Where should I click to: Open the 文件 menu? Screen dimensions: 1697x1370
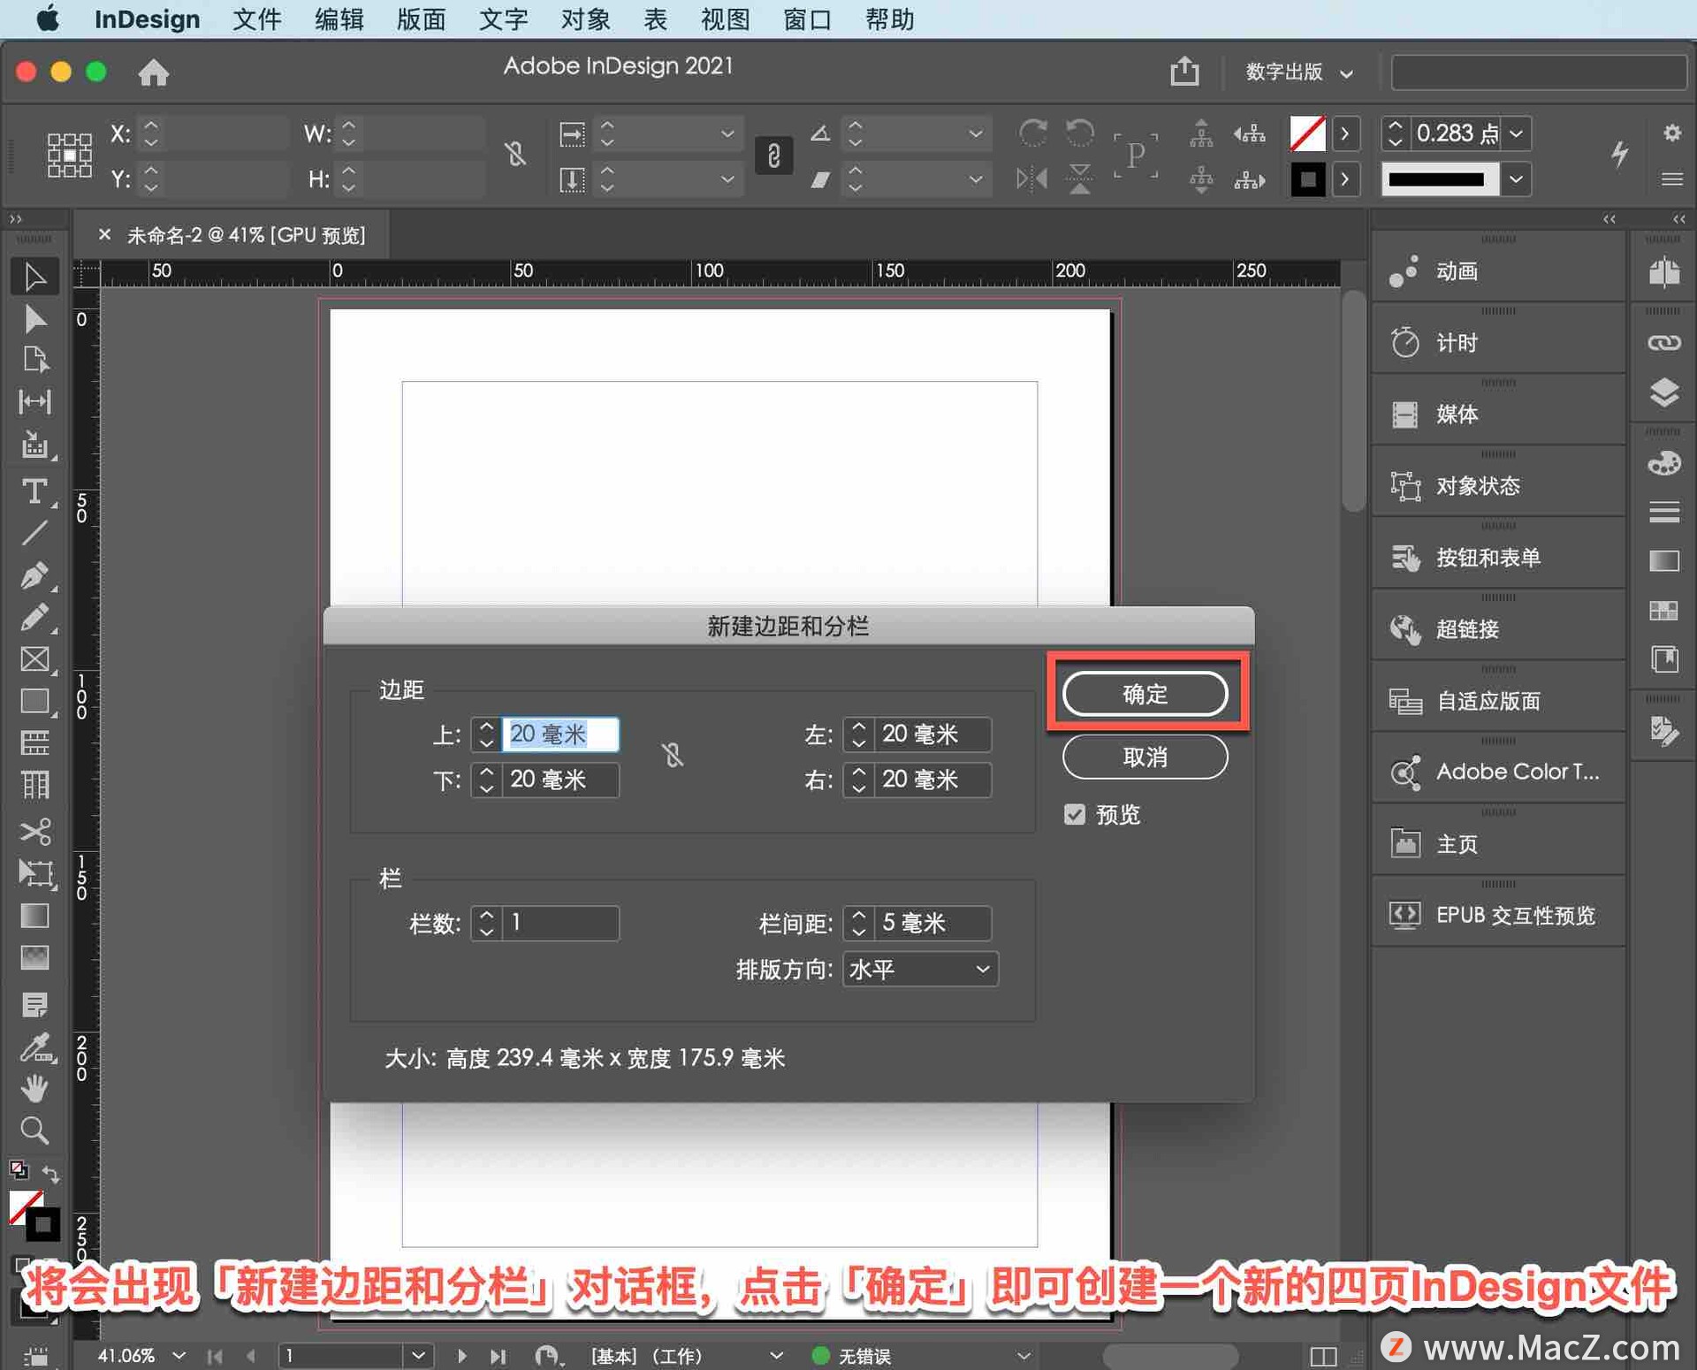(x=256, y=19)
